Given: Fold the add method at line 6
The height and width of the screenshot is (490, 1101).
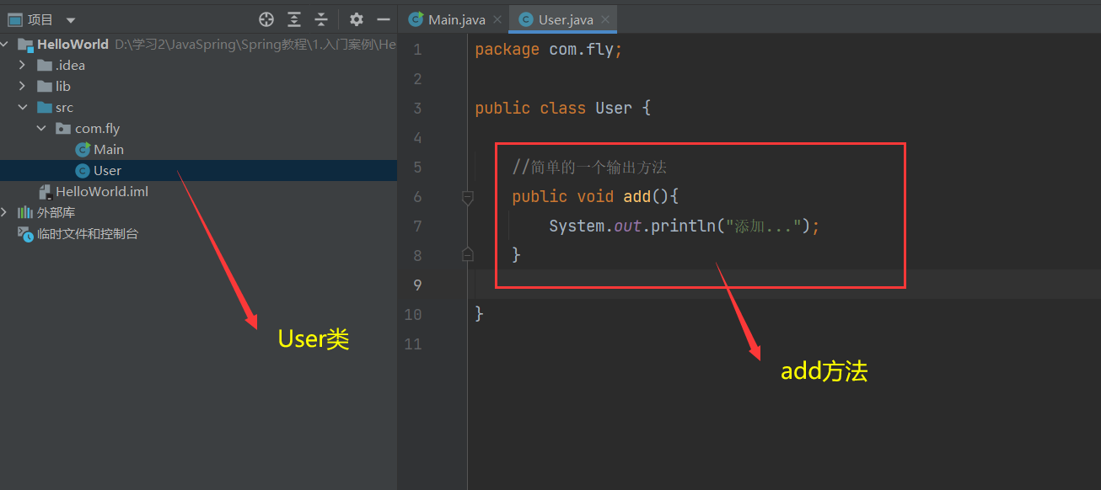Looking at the screenshot, I should point(468,197).
